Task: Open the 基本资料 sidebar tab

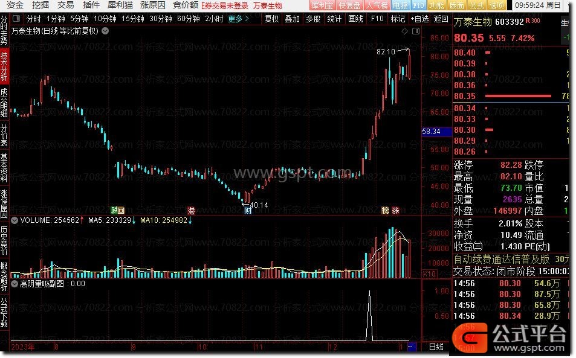Action: (x=4, y=168)
